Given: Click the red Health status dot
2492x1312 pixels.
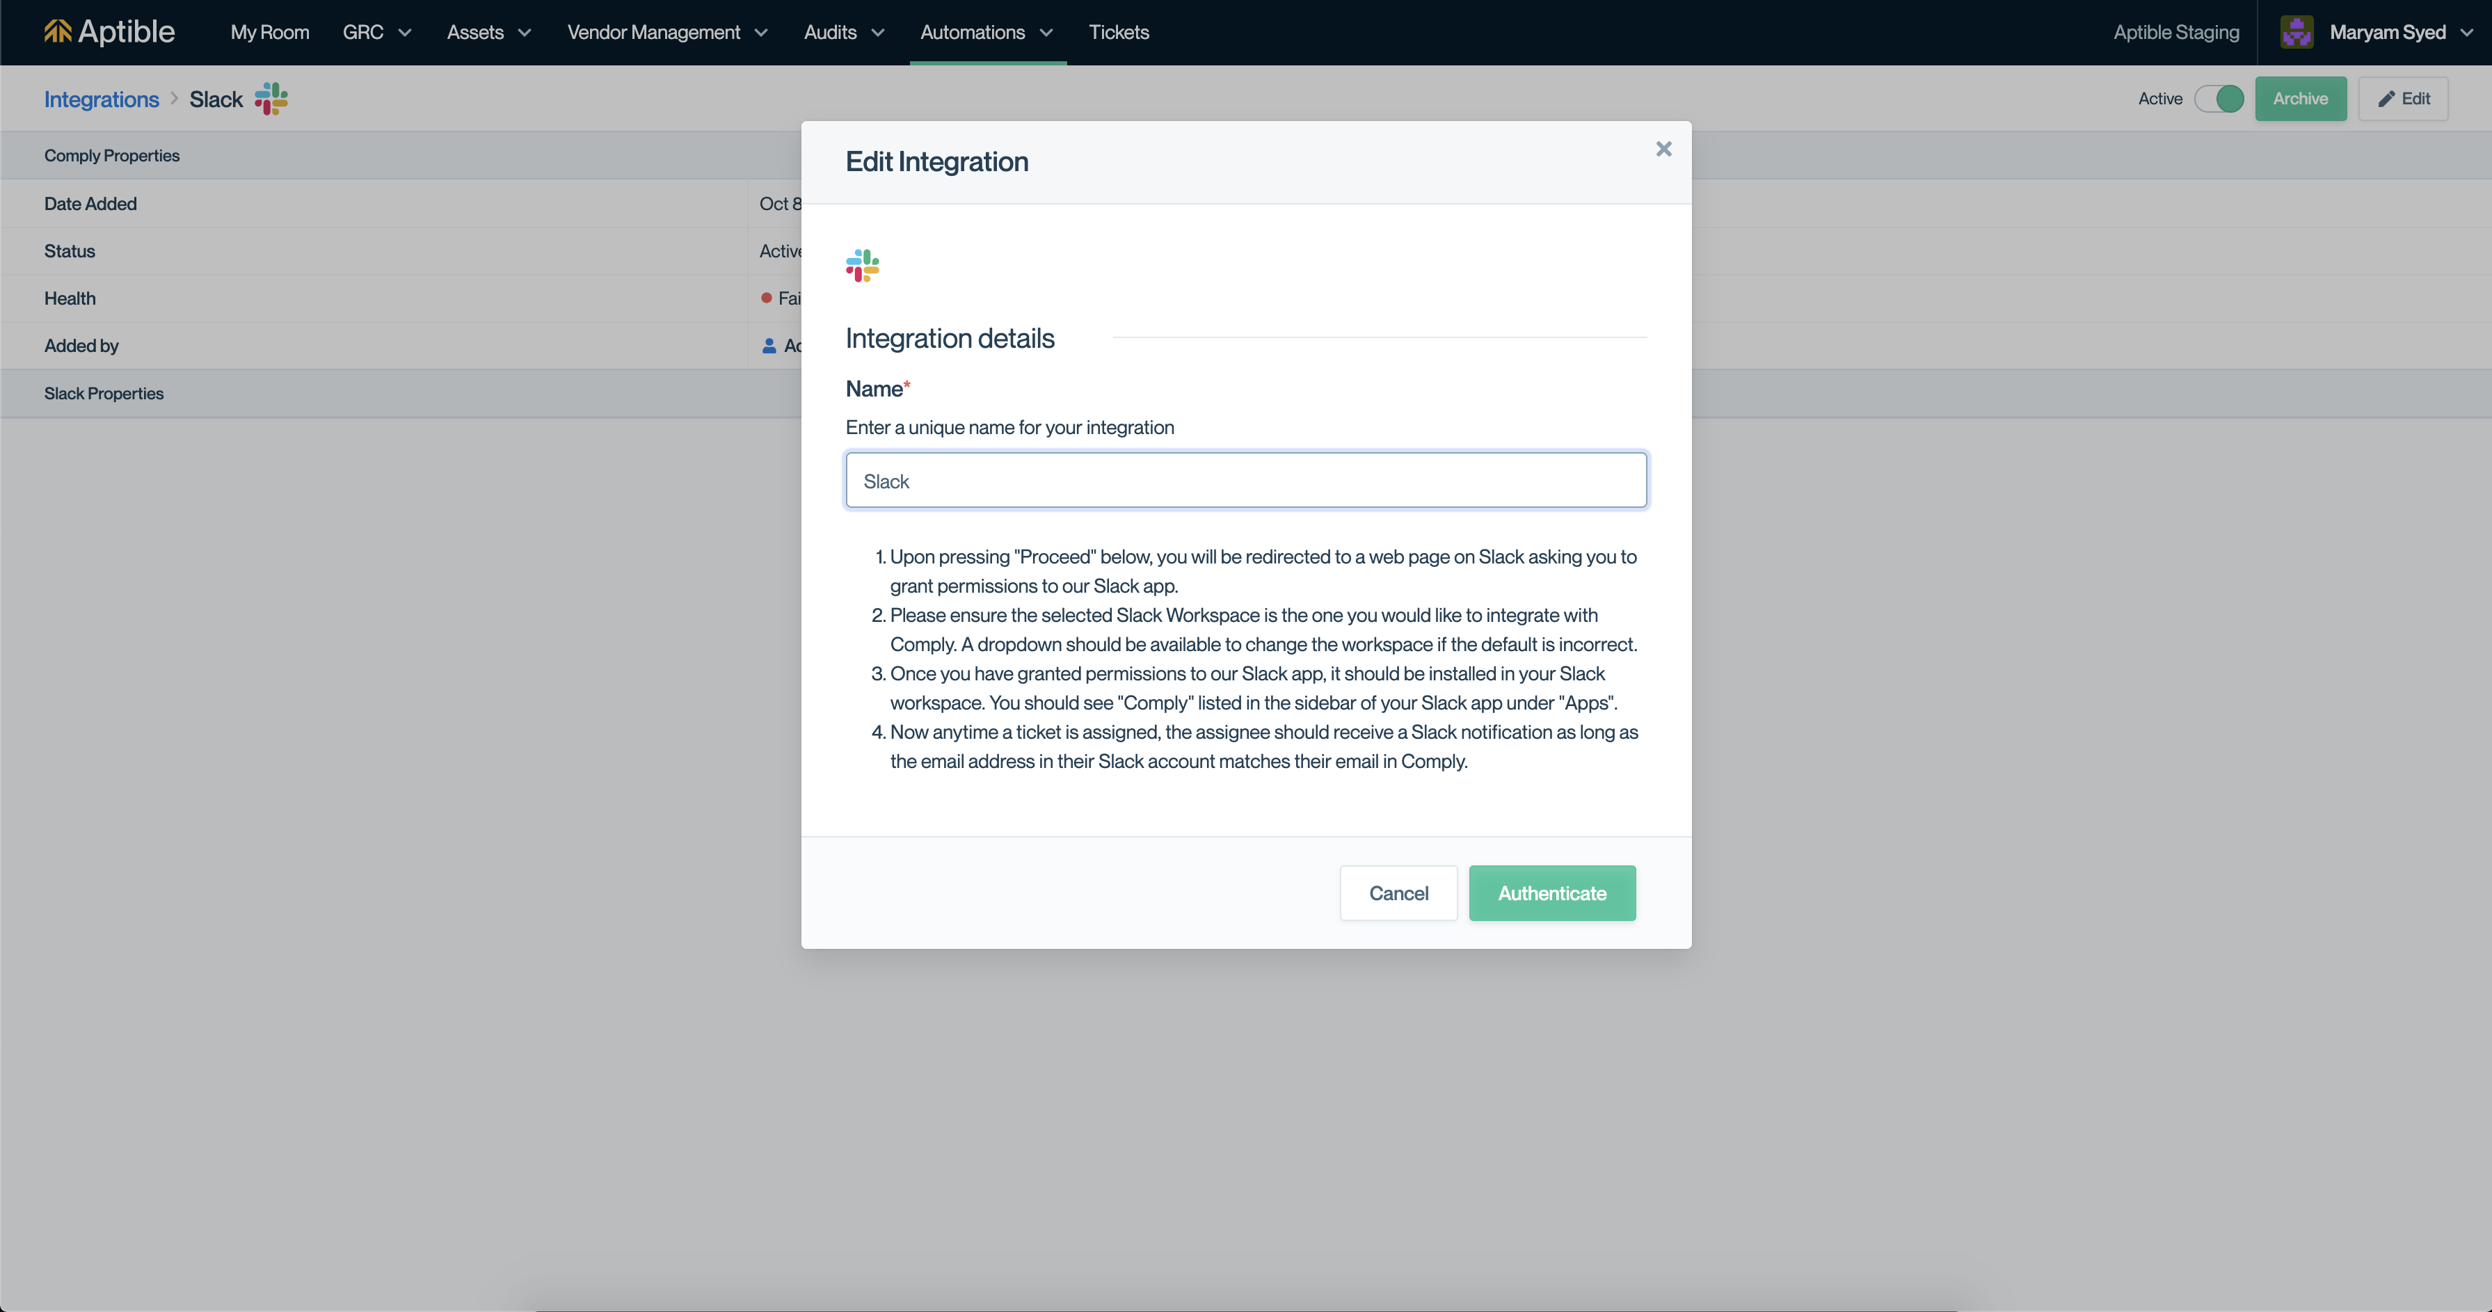Looking at the screenshot, I should click(766, 298).
